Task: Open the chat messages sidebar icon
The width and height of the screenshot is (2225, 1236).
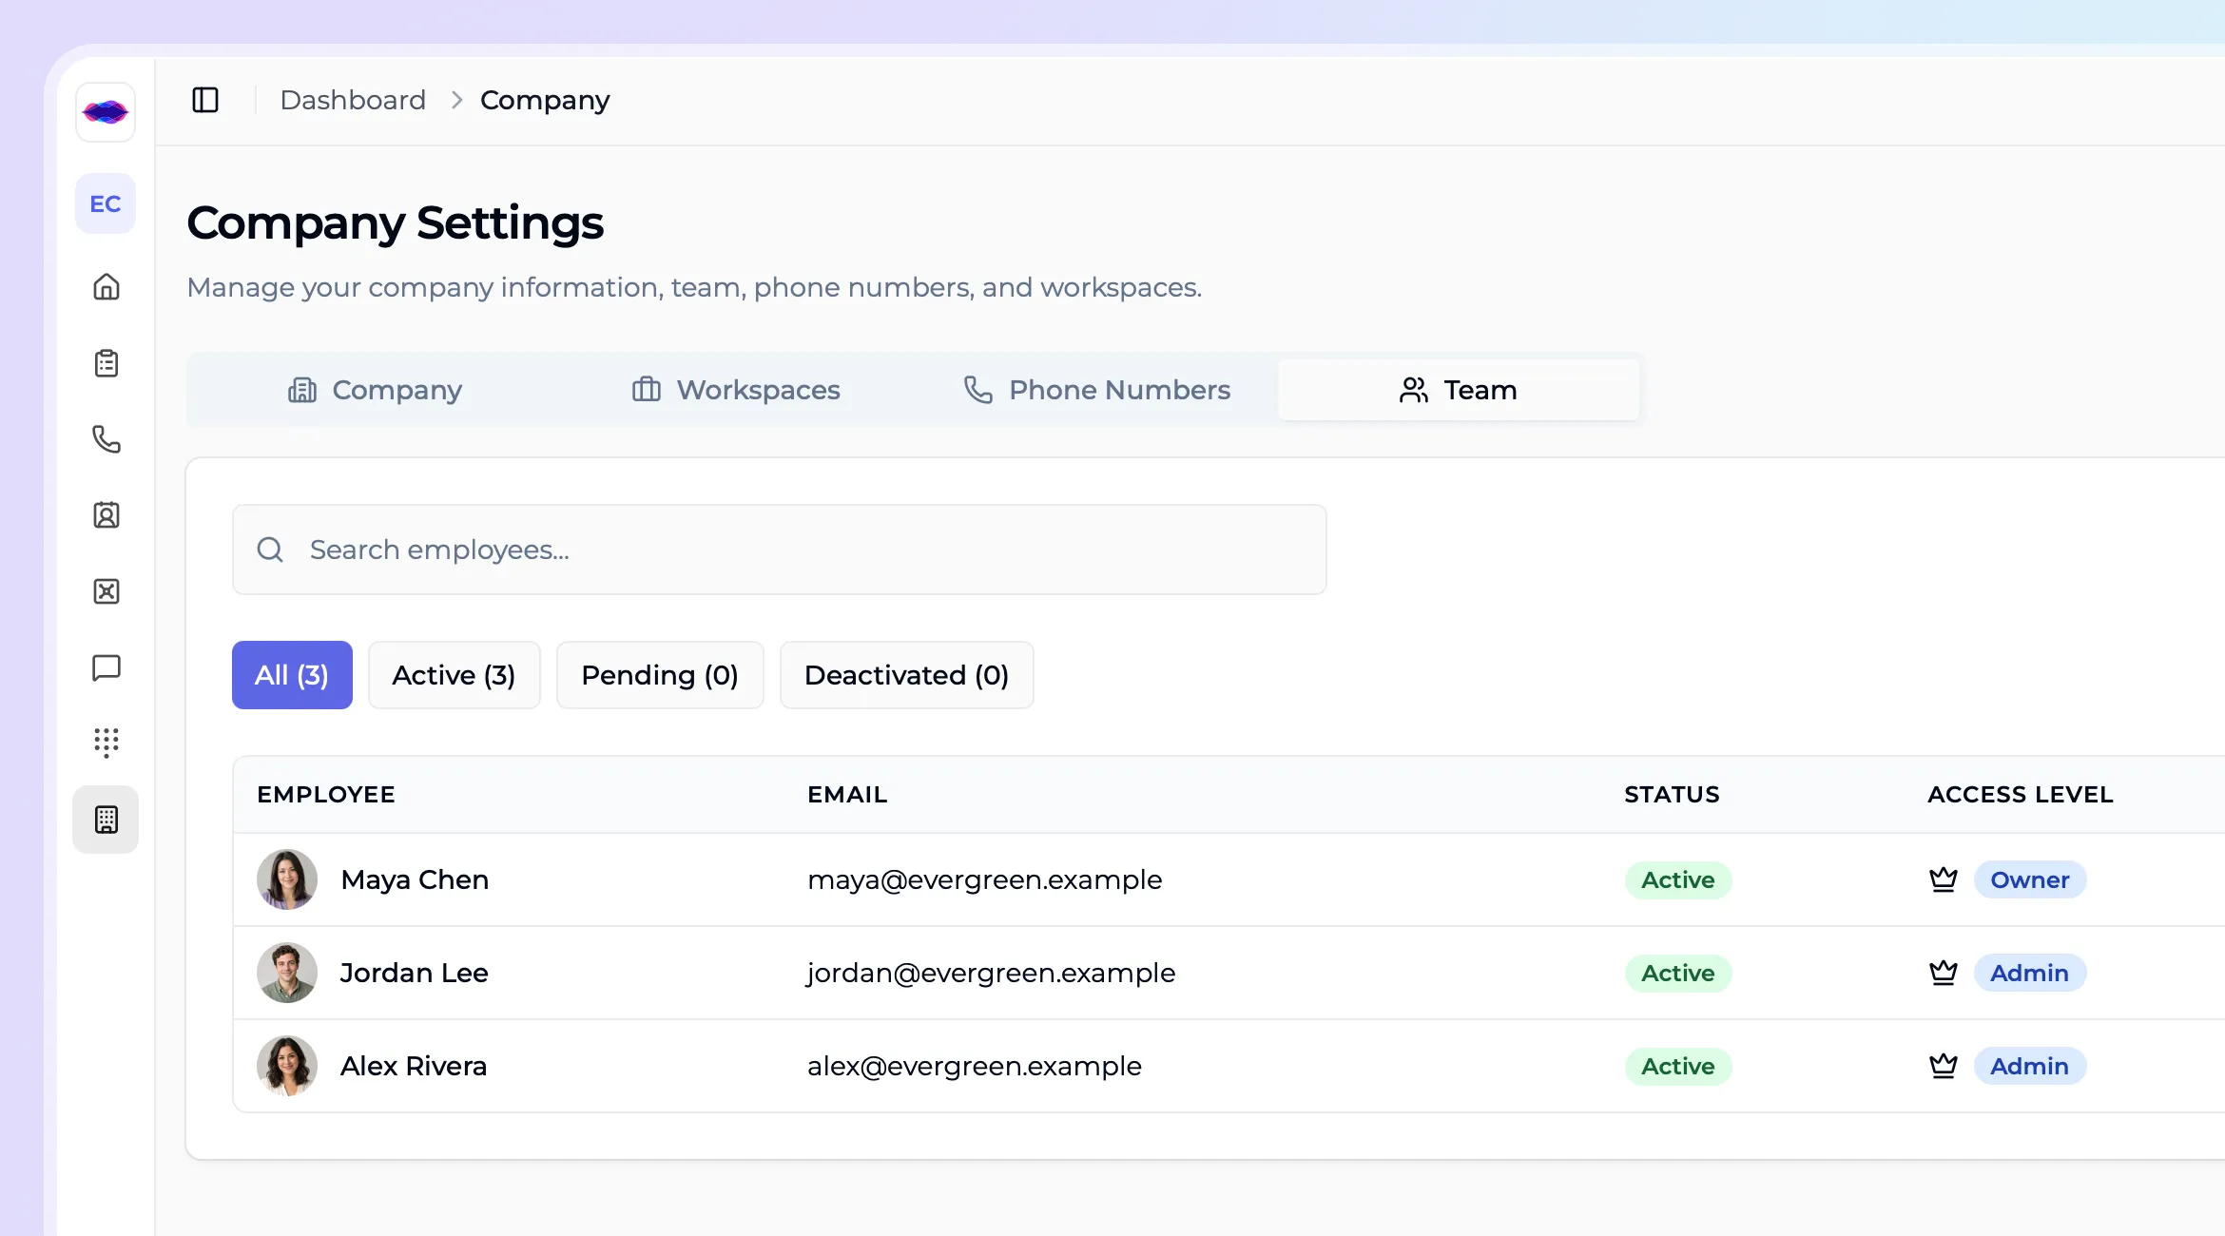Action: [106, 667]
